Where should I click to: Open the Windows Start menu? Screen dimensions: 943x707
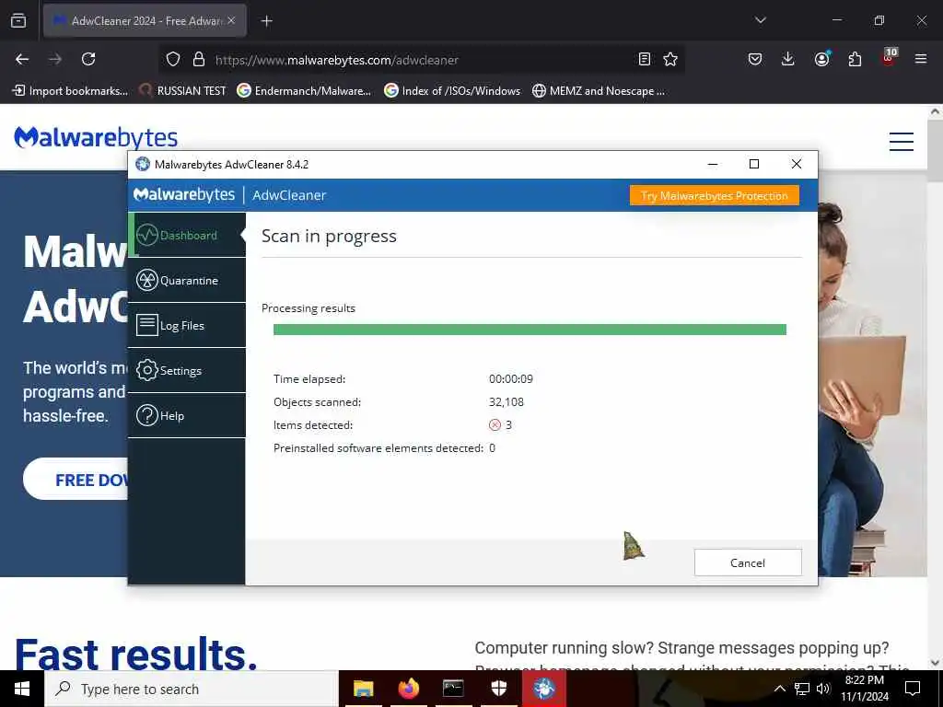pyautogui.click(x=22, y=689)
